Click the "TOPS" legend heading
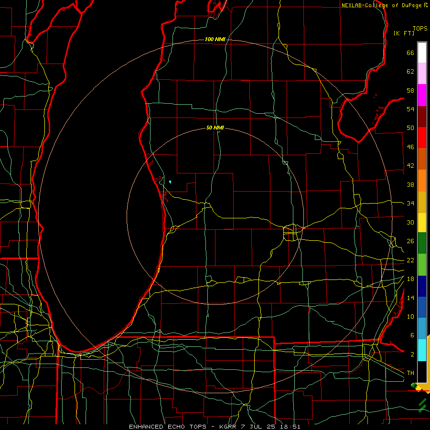The image size is (430, 430). click(420, 29)
